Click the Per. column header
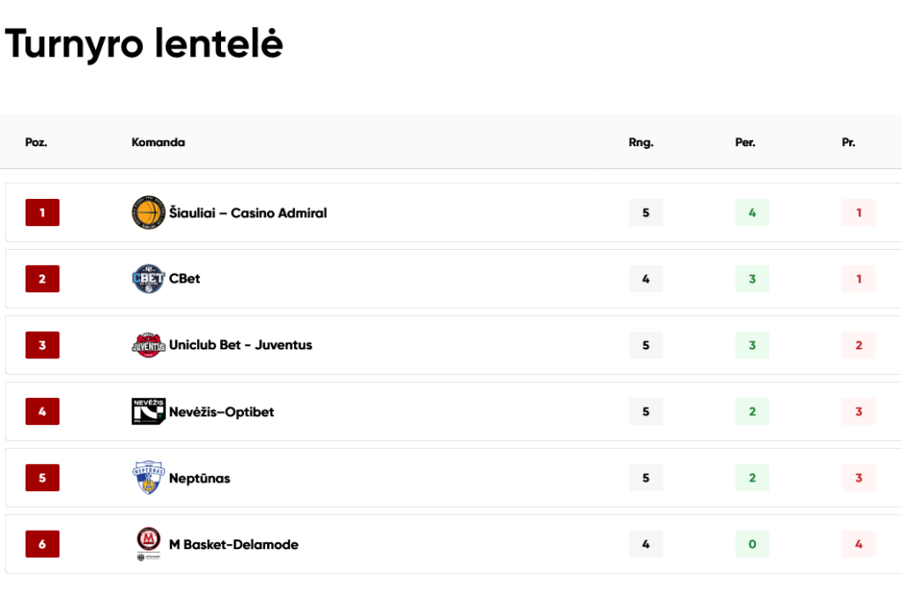 click(745, 143)
